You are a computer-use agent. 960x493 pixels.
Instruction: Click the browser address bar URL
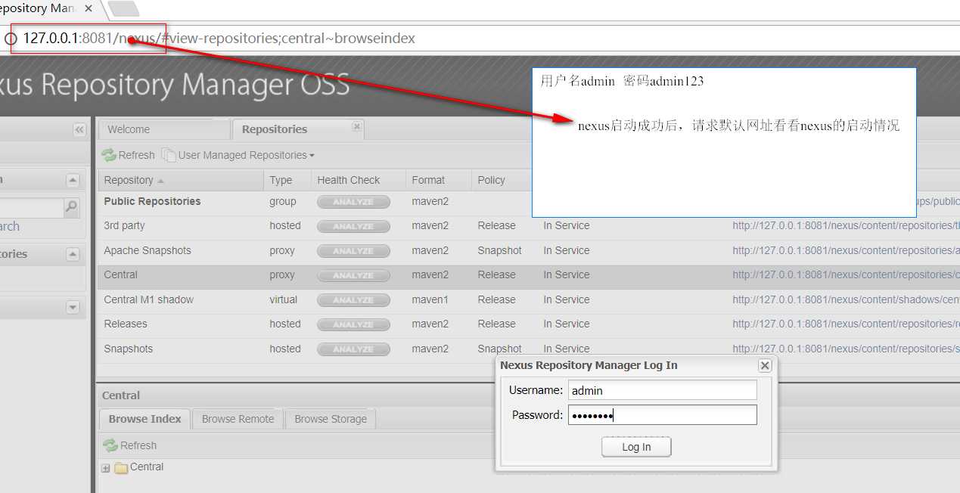tap(219, 38)
